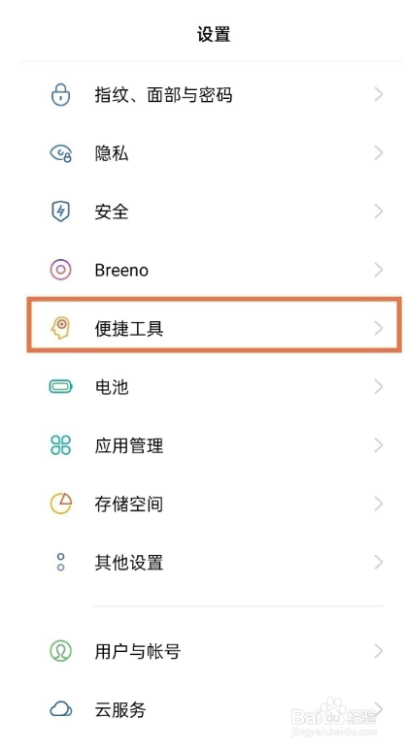This screenshot has width=405, height=749.
Task: Tap the eye-lock Privacy icon
Action: click(x=61, y=153)
